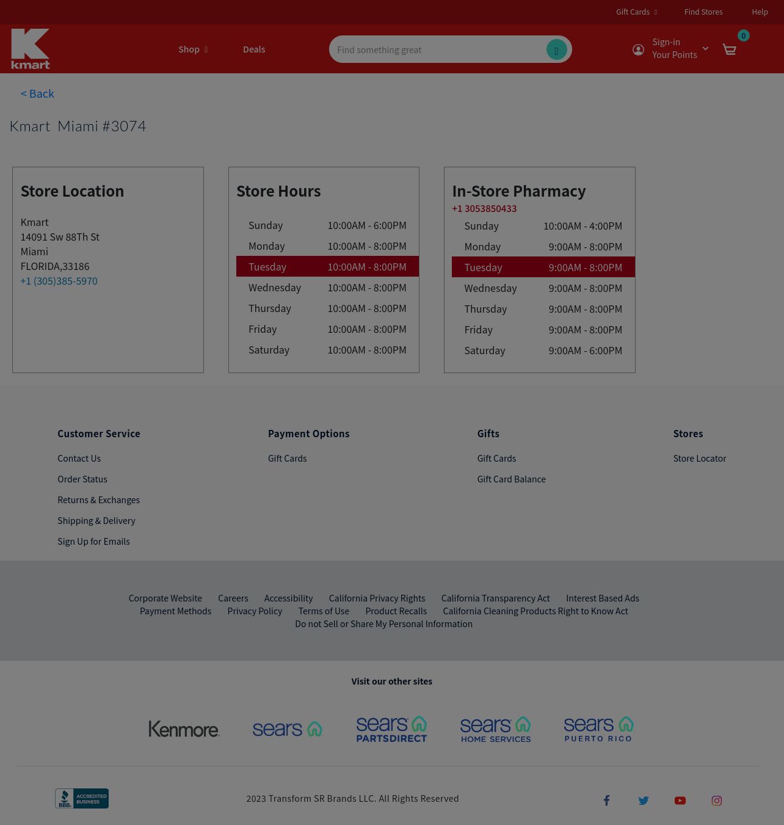The width and height of the screenshot is (784, 825).
Task: Open Order Status link
Action: click(x=82, y=479)
